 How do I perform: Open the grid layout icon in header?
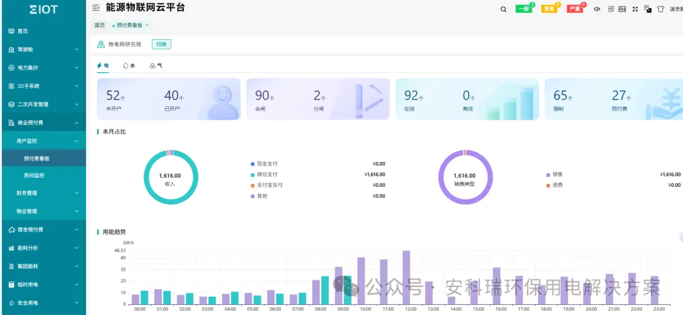tap(611, 9)
